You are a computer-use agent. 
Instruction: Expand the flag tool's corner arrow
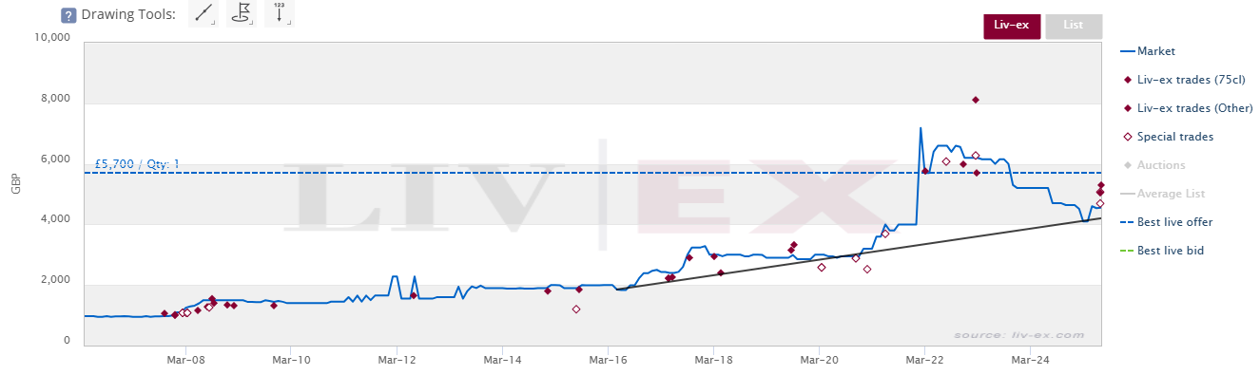[253, 24]
